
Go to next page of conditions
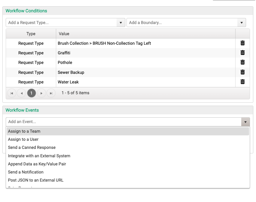tap(41, 93)
